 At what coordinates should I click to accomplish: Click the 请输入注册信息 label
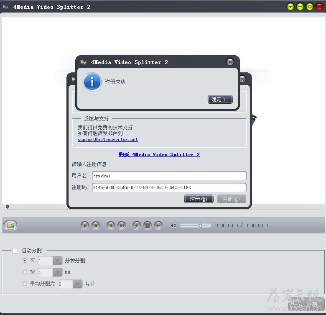90,164
